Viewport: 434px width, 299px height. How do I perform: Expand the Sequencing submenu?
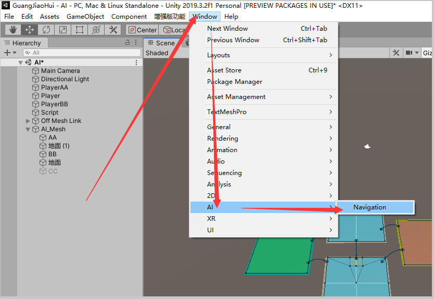click(263, 173)
